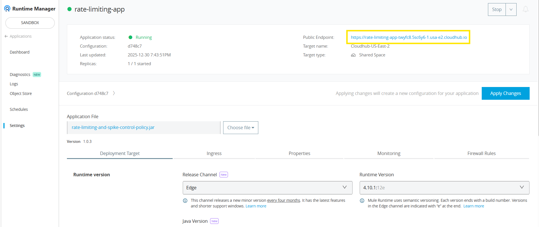Click the New badge beside Java Version
This screenshot has height=227, width=539.
214,221
